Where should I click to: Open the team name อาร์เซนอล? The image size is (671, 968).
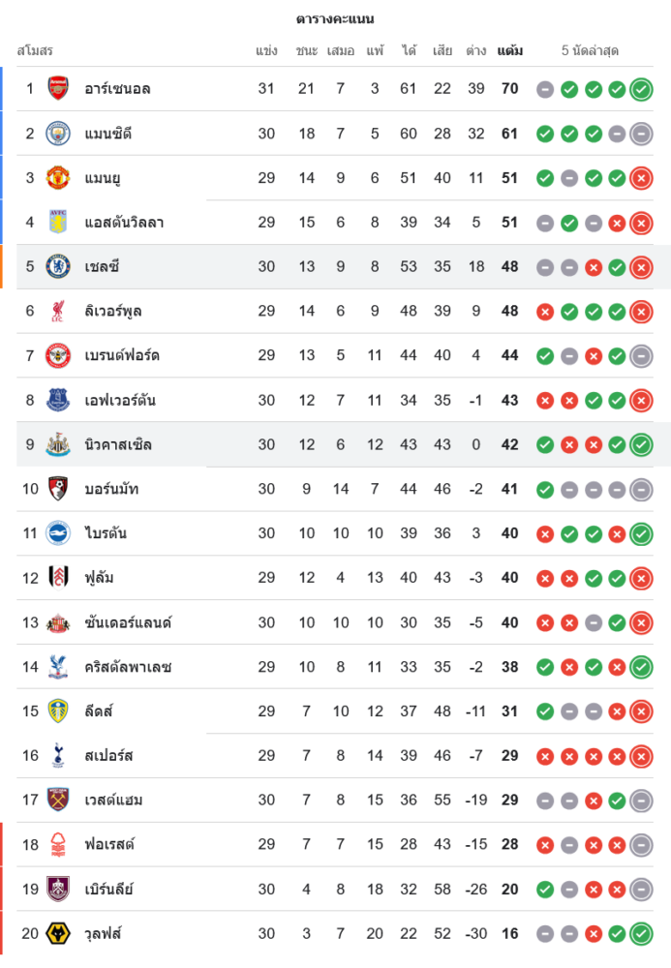pos(117,89)
